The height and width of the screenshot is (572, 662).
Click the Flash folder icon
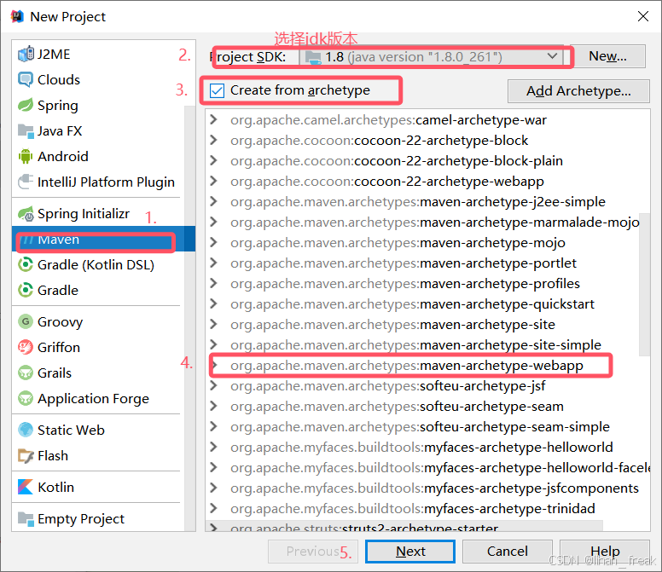point(26,455)
